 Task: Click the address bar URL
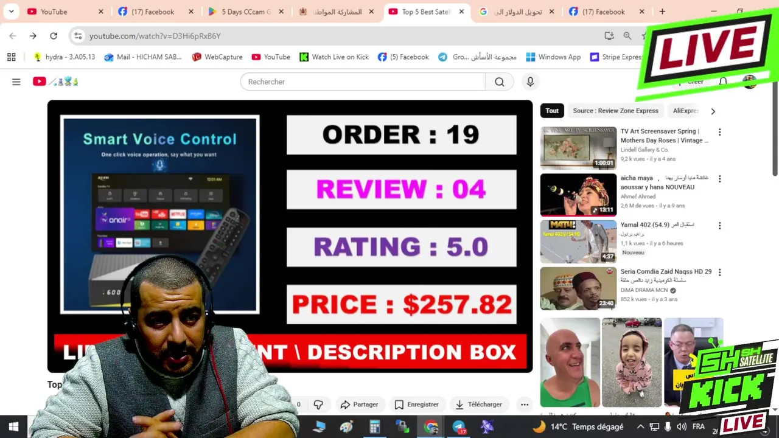coord(155,36)
